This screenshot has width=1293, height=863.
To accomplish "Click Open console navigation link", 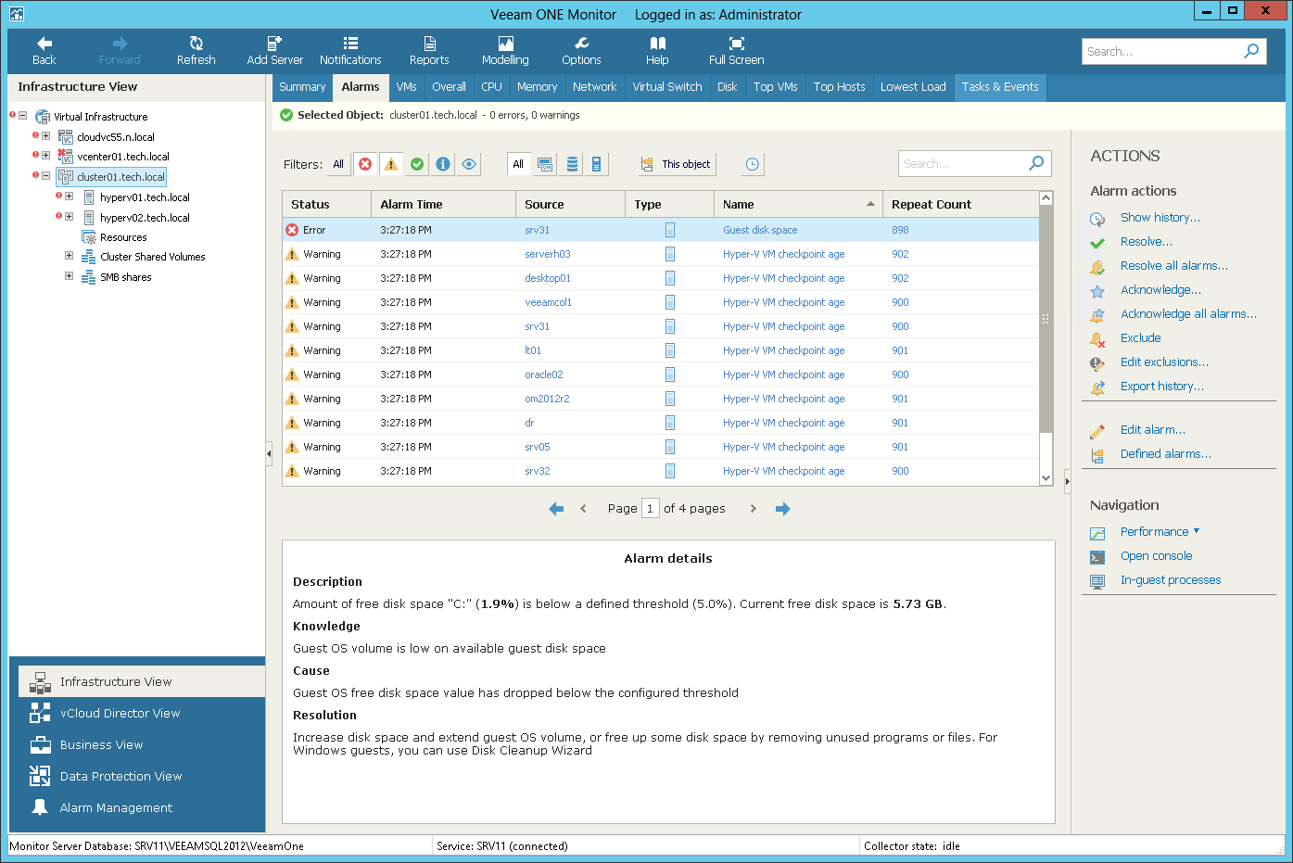I will click(x=1156, y=555).
